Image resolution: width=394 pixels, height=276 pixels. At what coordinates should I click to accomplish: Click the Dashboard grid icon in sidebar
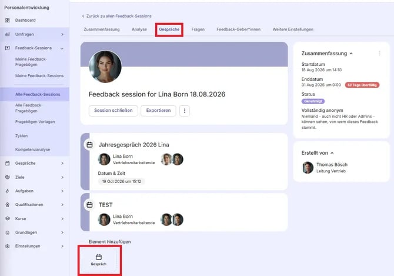pyautogui.click(x=8, y=21)
